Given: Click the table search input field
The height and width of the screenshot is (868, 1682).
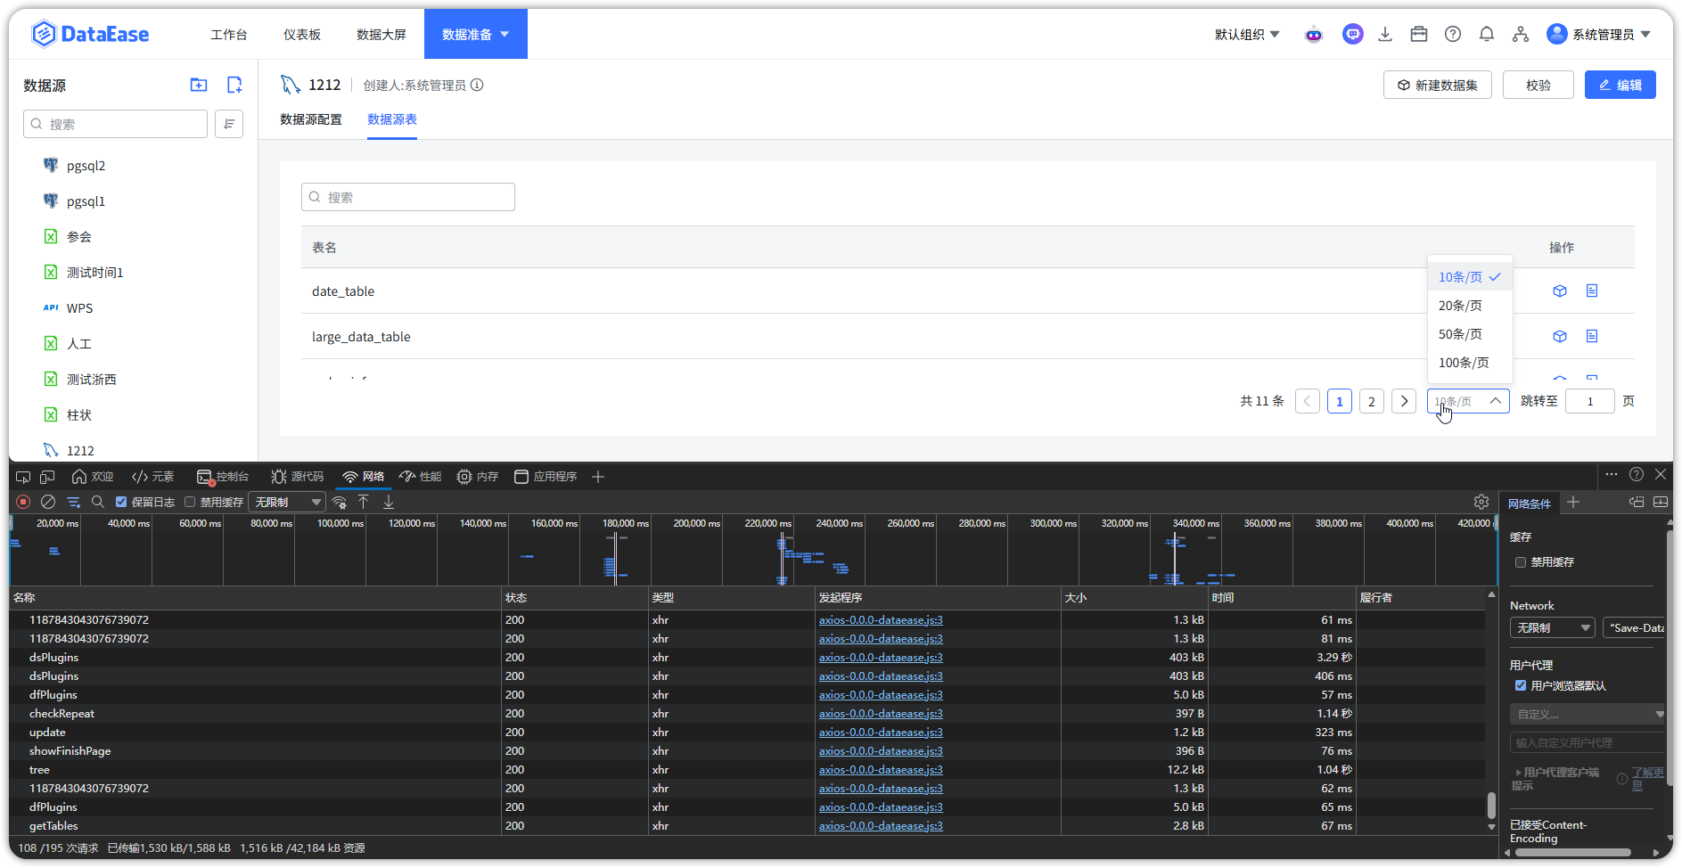Looking at the screenshot, I should click(x=408, y=198).
